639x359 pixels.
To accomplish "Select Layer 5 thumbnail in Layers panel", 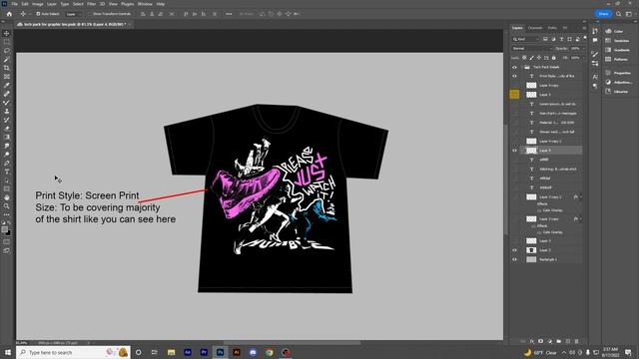I will (531, 95).
